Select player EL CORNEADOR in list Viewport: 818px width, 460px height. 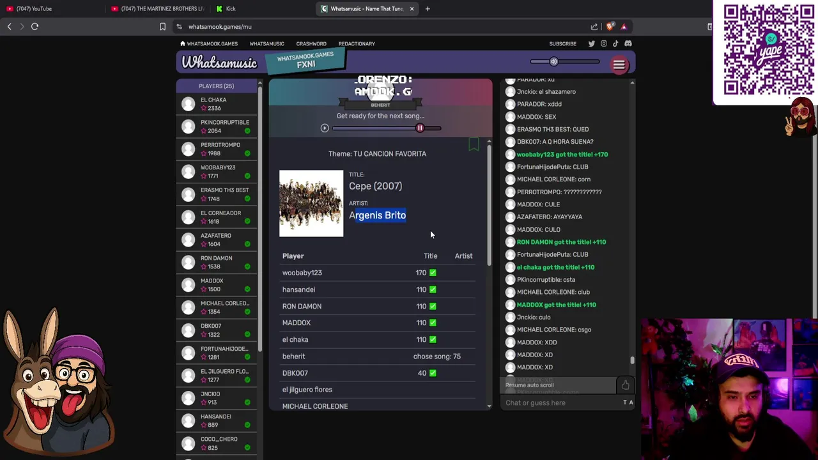pos(216,217)
